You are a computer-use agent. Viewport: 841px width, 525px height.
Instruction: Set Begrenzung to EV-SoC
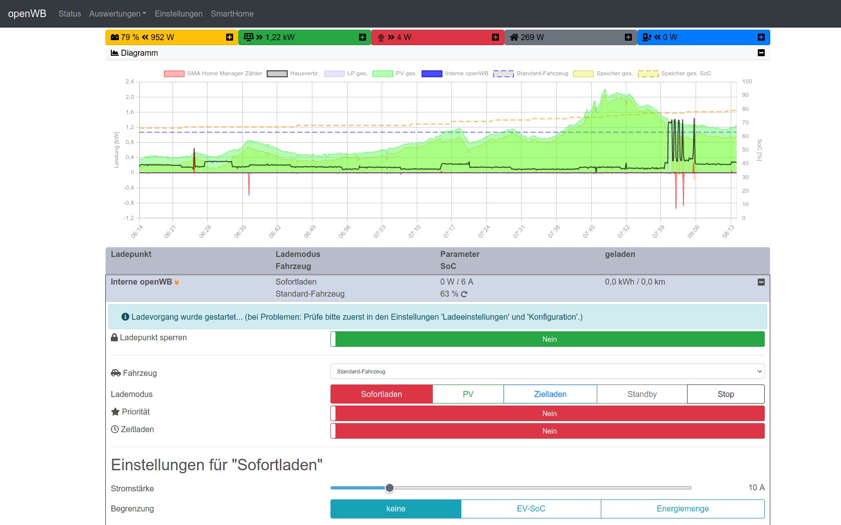[531, 508]
